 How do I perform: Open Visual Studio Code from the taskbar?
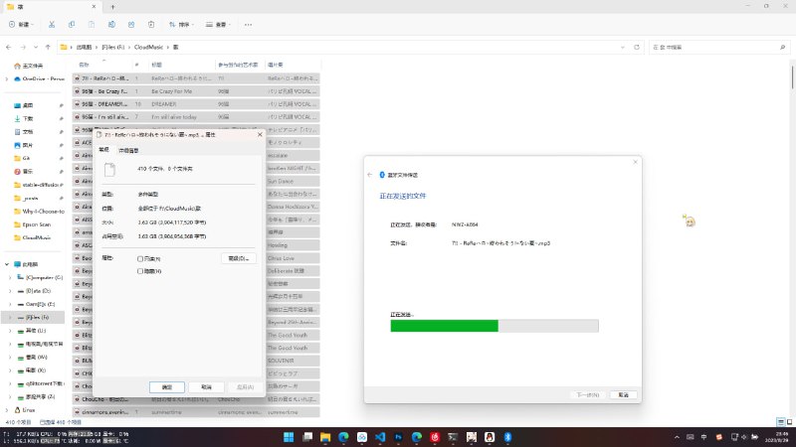coord(380,437)
